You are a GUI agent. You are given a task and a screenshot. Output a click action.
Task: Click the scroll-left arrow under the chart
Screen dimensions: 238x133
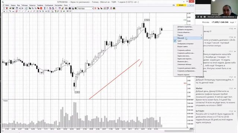(3, 131)
